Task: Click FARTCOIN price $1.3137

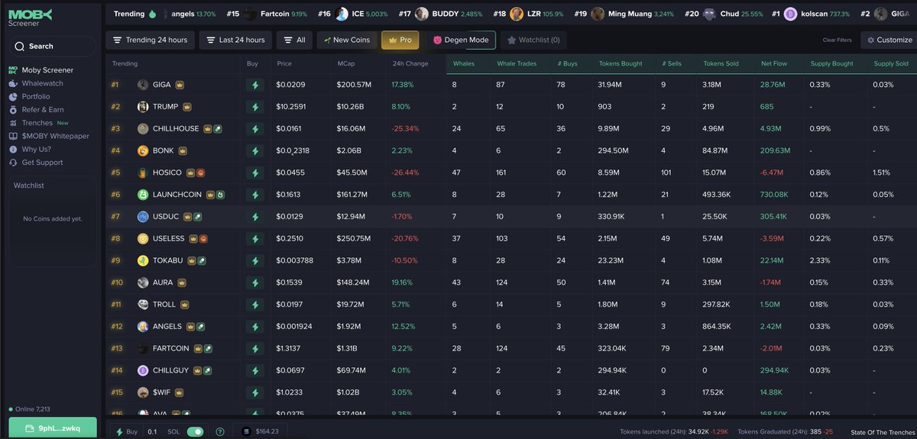Action: point(290,348)
